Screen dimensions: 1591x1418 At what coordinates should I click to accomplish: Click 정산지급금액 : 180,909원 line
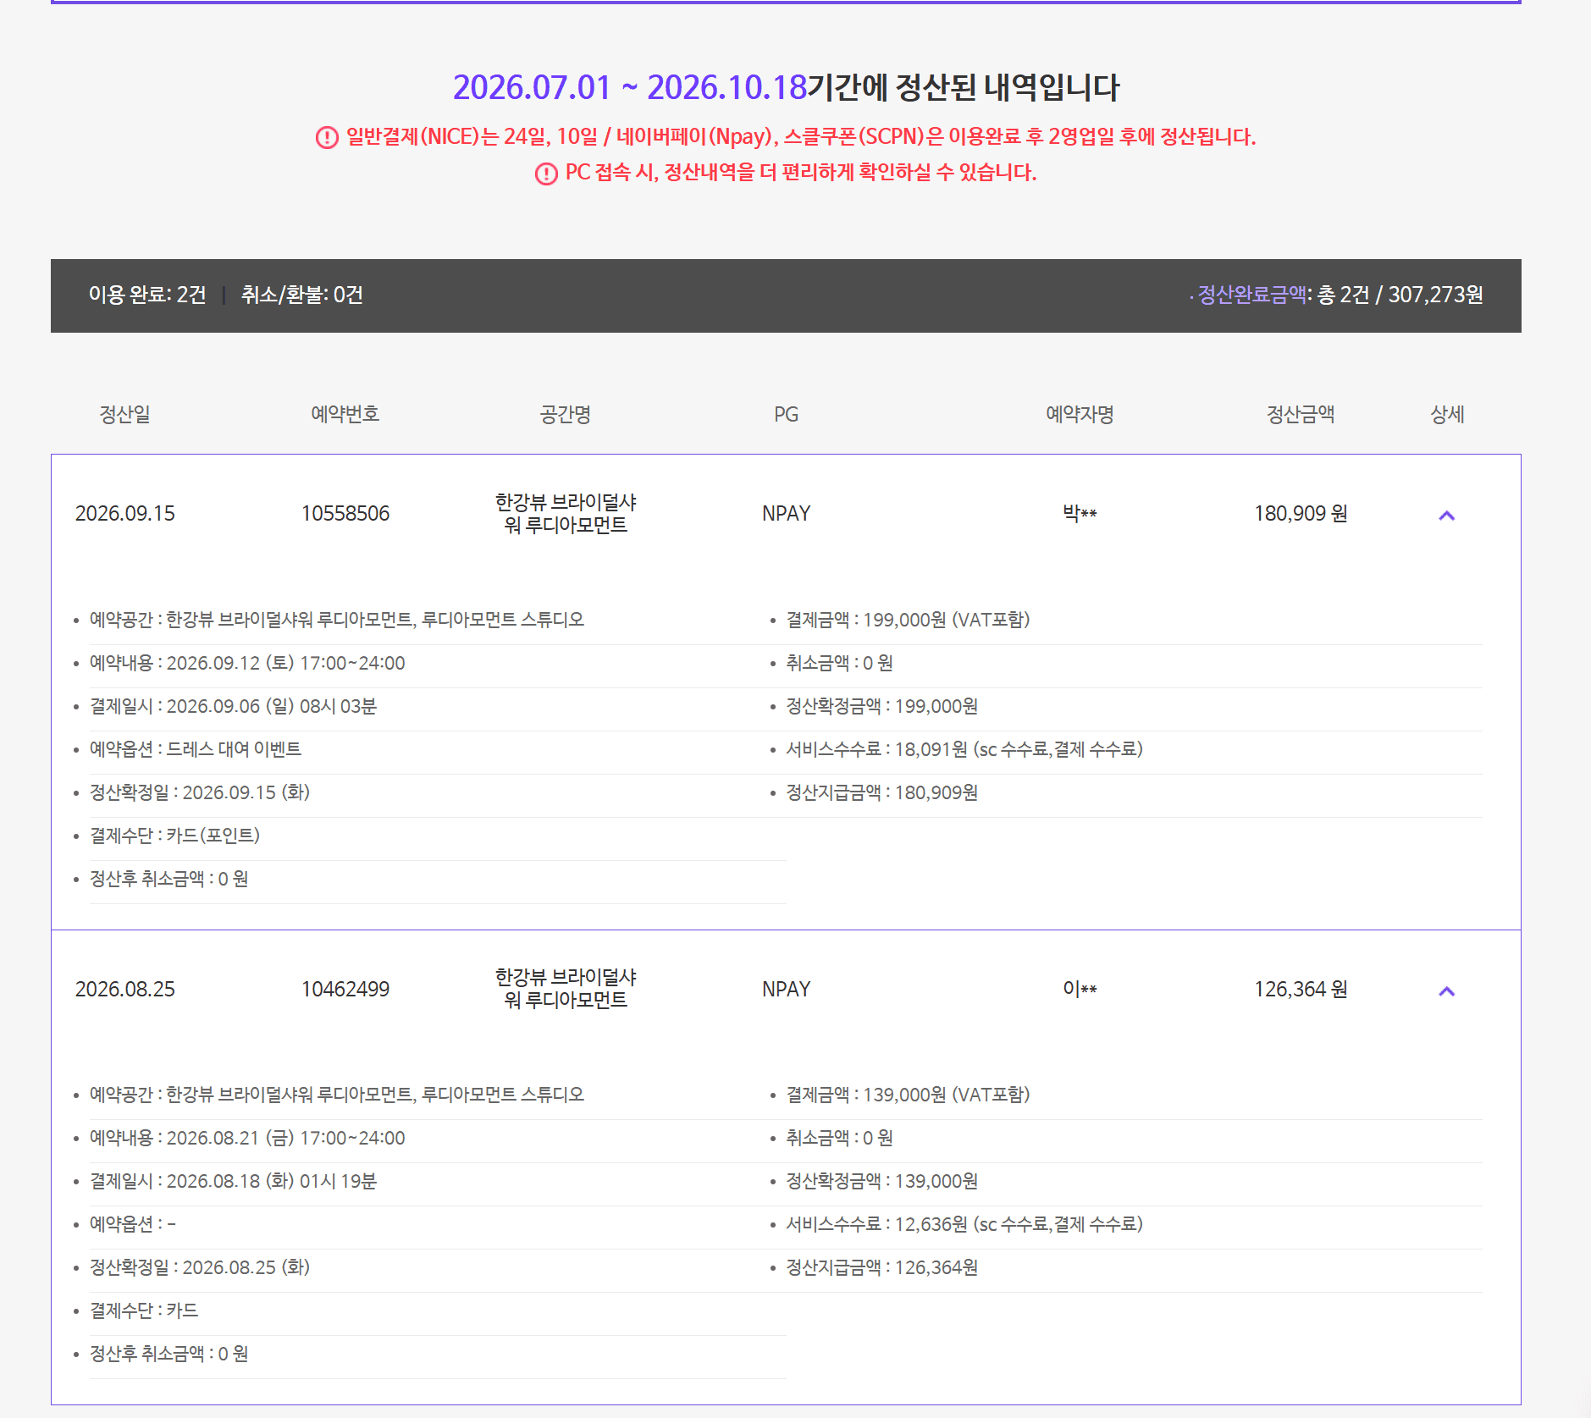point(881,792)
